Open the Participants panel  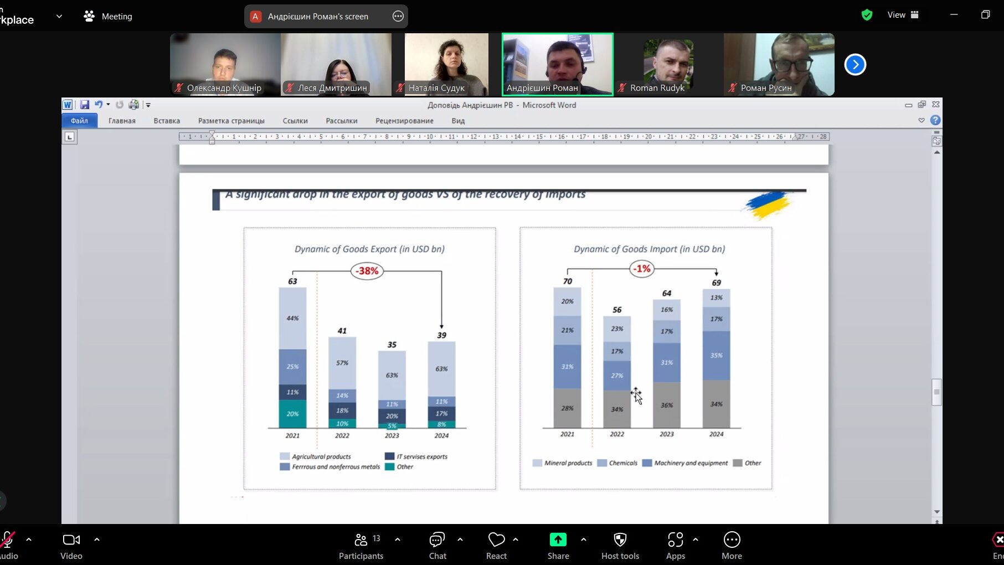[x=361, y=546]
